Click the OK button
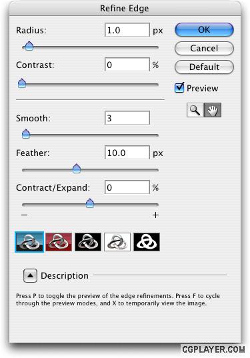This screenshot has width=250, height=358. (x=204, y=30)
